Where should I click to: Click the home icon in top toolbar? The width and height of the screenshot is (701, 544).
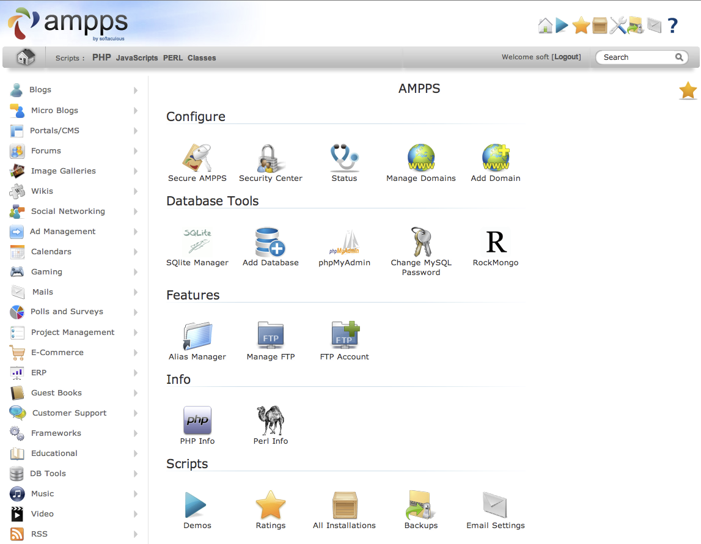545,26
